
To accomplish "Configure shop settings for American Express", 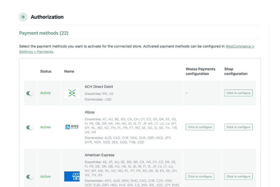I will coord(238,177).
